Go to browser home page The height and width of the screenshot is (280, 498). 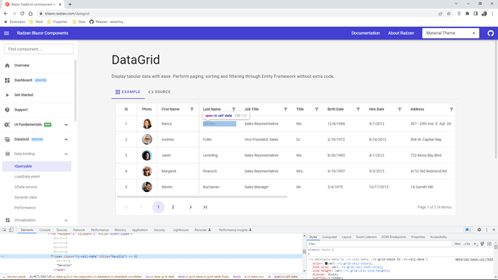pos(30,13)
